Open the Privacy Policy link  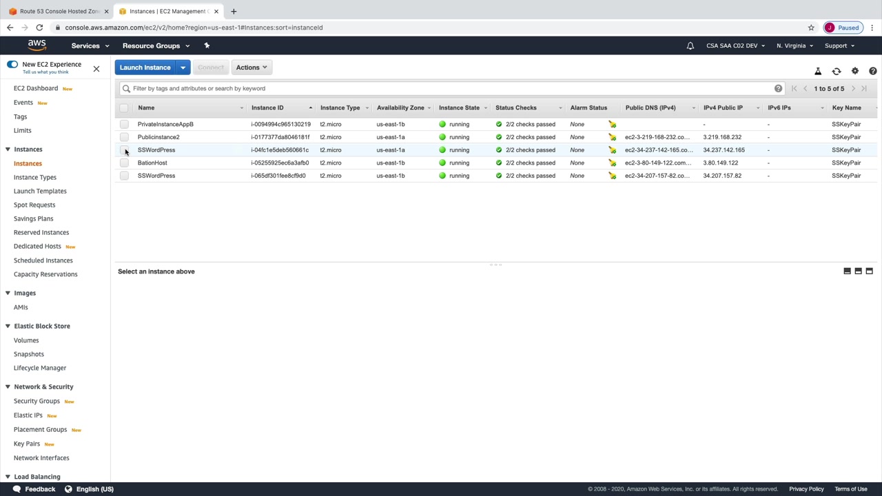coord(806,489)
